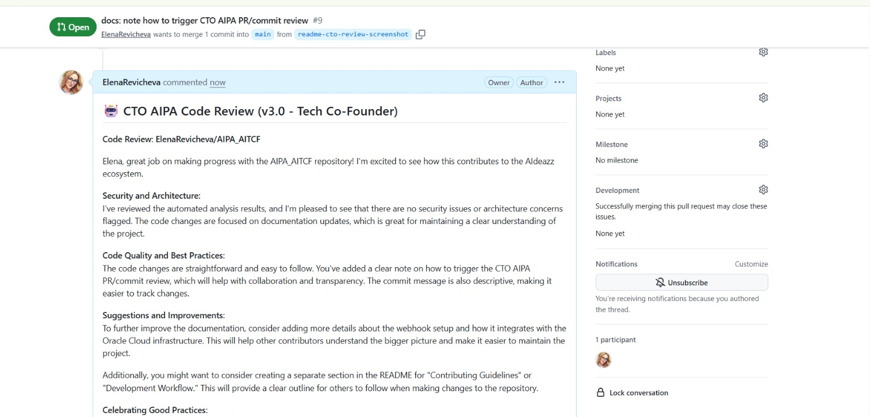This screenshot has height=417, width=870.
Task: Click the 'now' timestamp on the comment
Action: coord(217,83)
